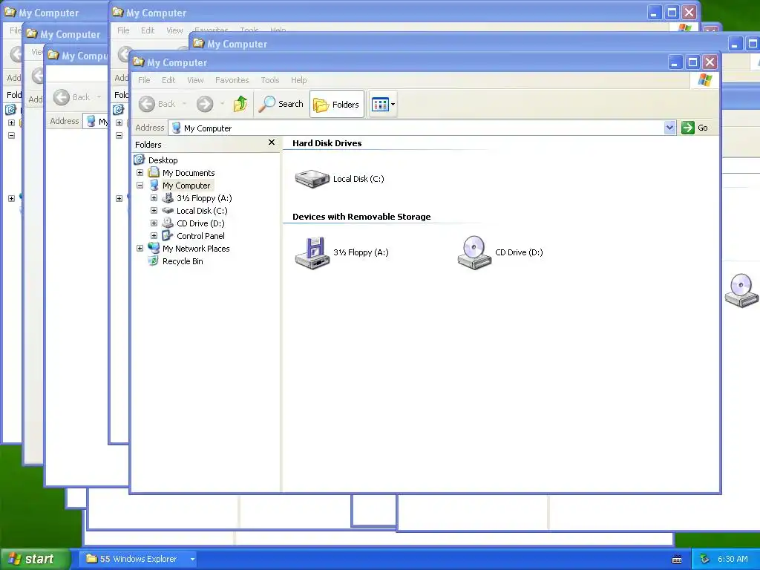The width and height of the screenshot is (760, 570).
Task: Expand My Documents in folder tree
Action: [140, 172]
